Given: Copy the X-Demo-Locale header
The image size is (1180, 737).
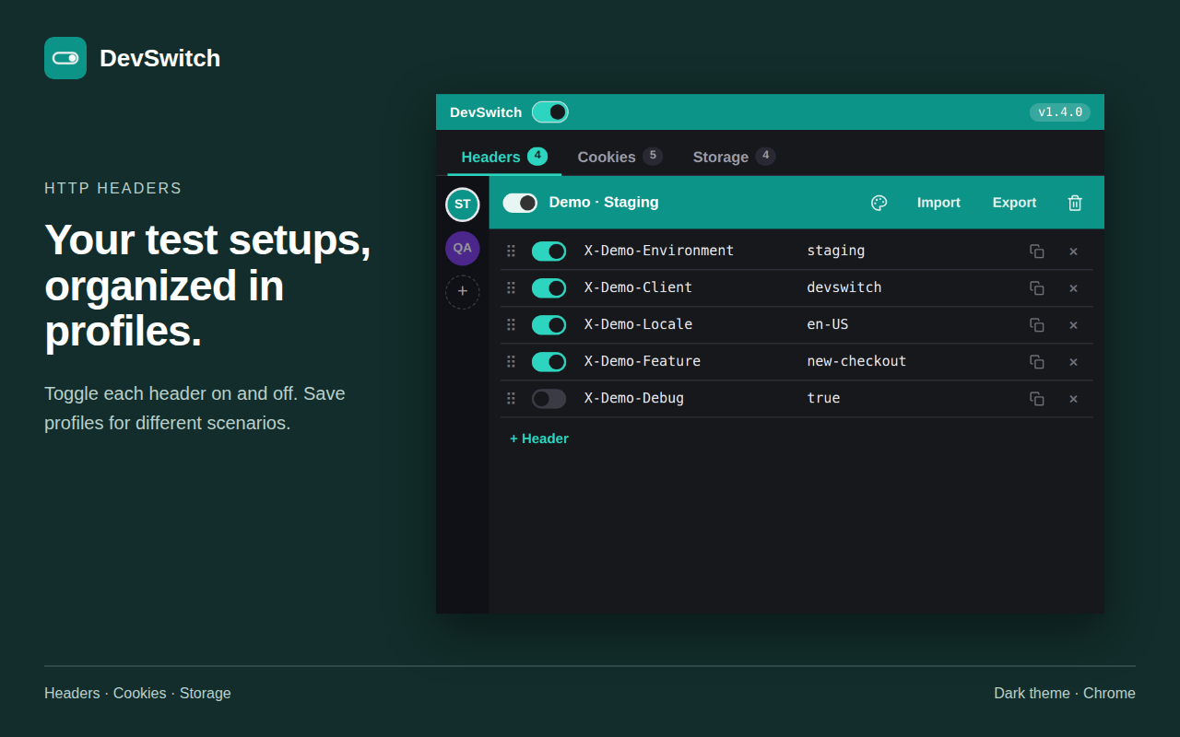Looking at the screenshot, I should point(1037,325).
